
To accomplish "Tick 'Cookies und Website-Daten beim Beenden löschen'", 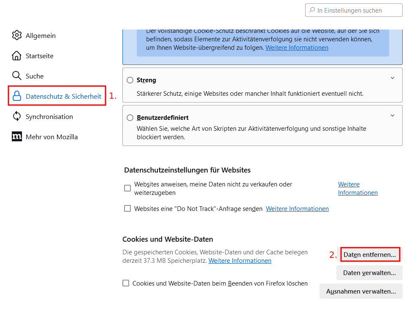I will [126, 283].
